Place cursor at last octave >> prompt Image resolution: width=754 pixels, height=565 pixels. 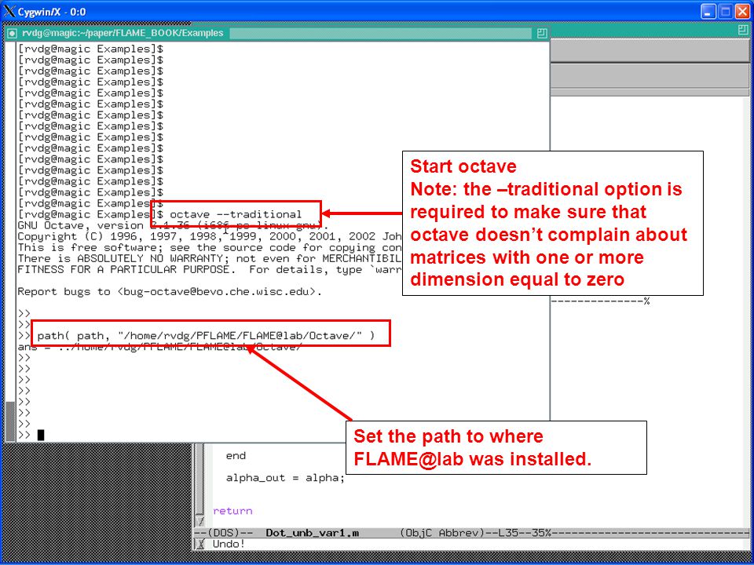coord(41,436)
